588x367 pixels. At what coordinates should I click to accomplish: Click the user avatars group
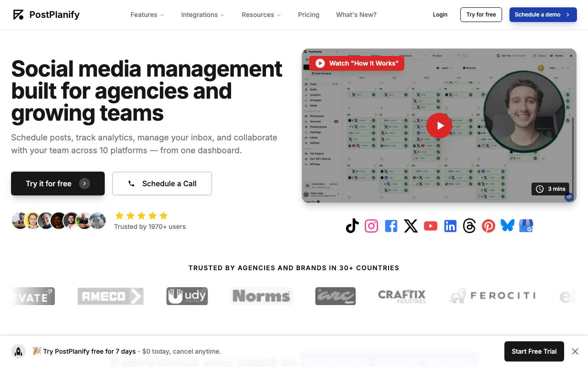click(x=59, y=221)
